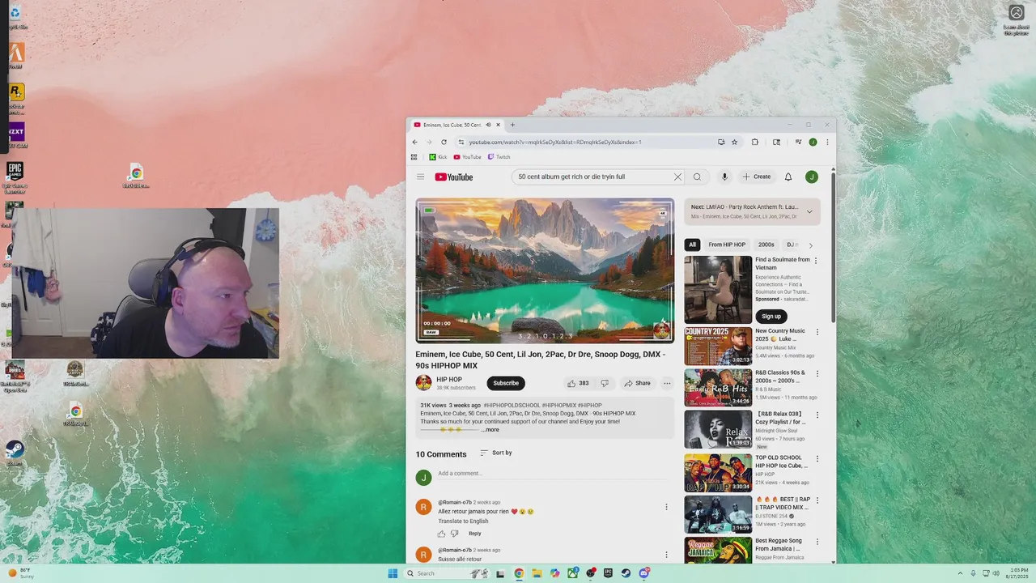Open the TOP OLD SCHOOL HIP HOP video thumbnail
1036x583 pixels.
pyautogui.click(x=718, y=472)
